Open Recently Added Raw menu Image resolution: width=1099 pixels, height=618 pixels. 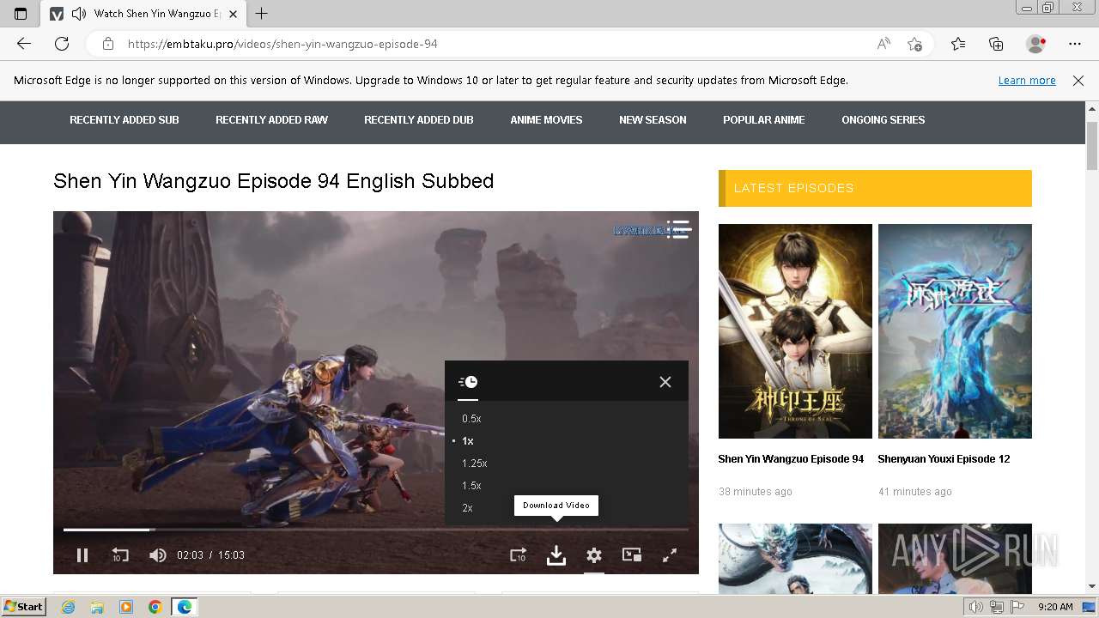coord(271,120)
